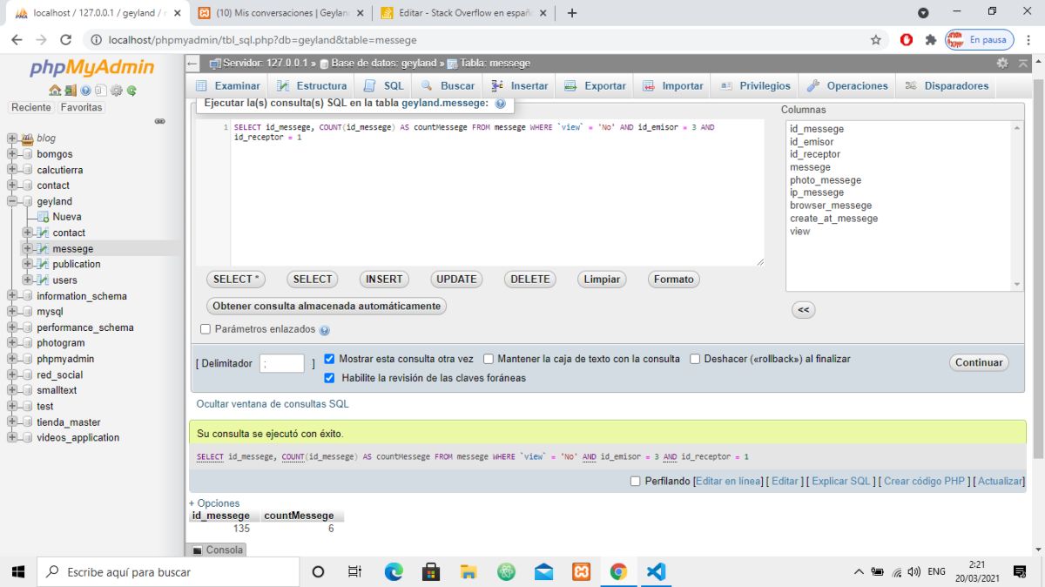Click the log out door icon
This screenshot has width=1045, height=587.
coord(70,90)
